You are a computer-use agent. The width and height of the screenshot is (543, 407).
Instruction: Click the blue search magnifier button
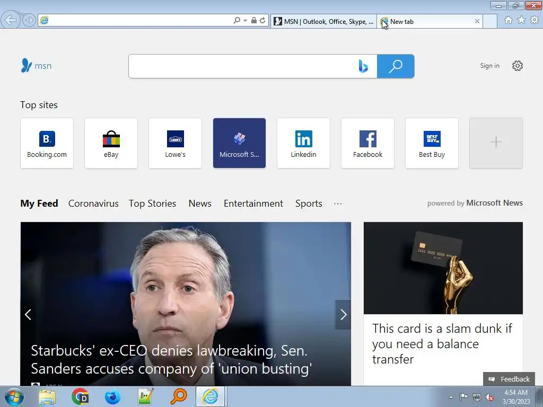point(396,66)
